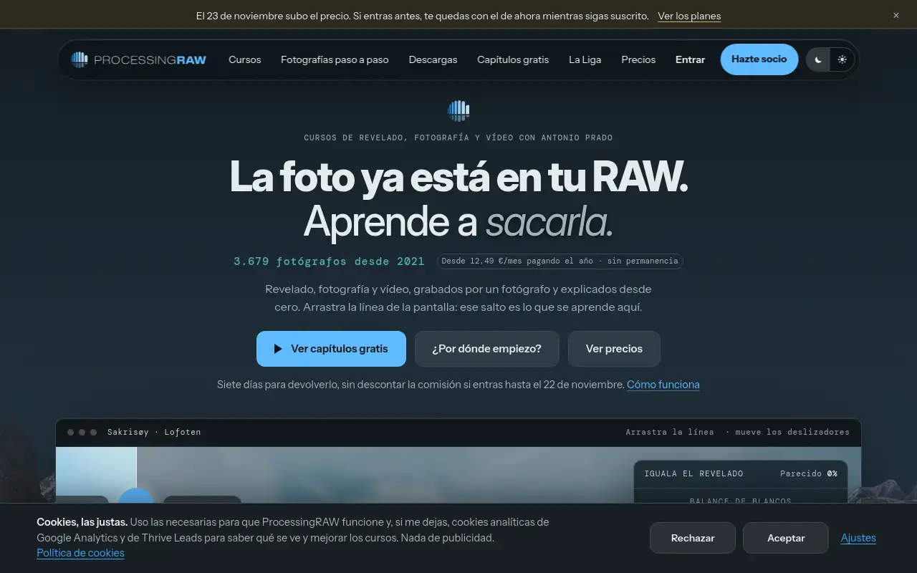This screenshot has height=573, width=917.
Task: Click the ProcessingRAW logo in navbar
Action: click(138, 59)
